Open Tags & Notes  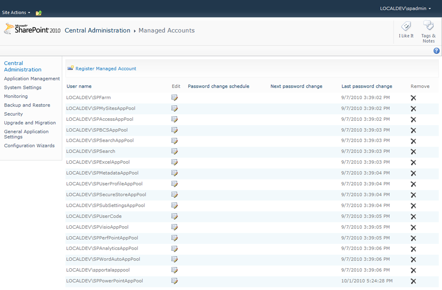[429, 32]
